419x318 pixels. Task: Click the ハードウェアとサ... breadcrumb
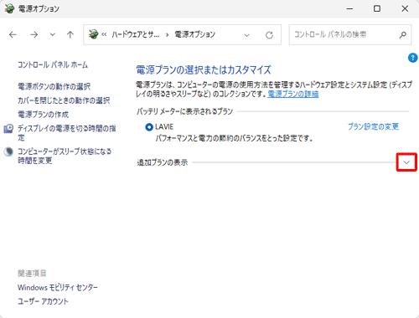[x=136, y=34]
